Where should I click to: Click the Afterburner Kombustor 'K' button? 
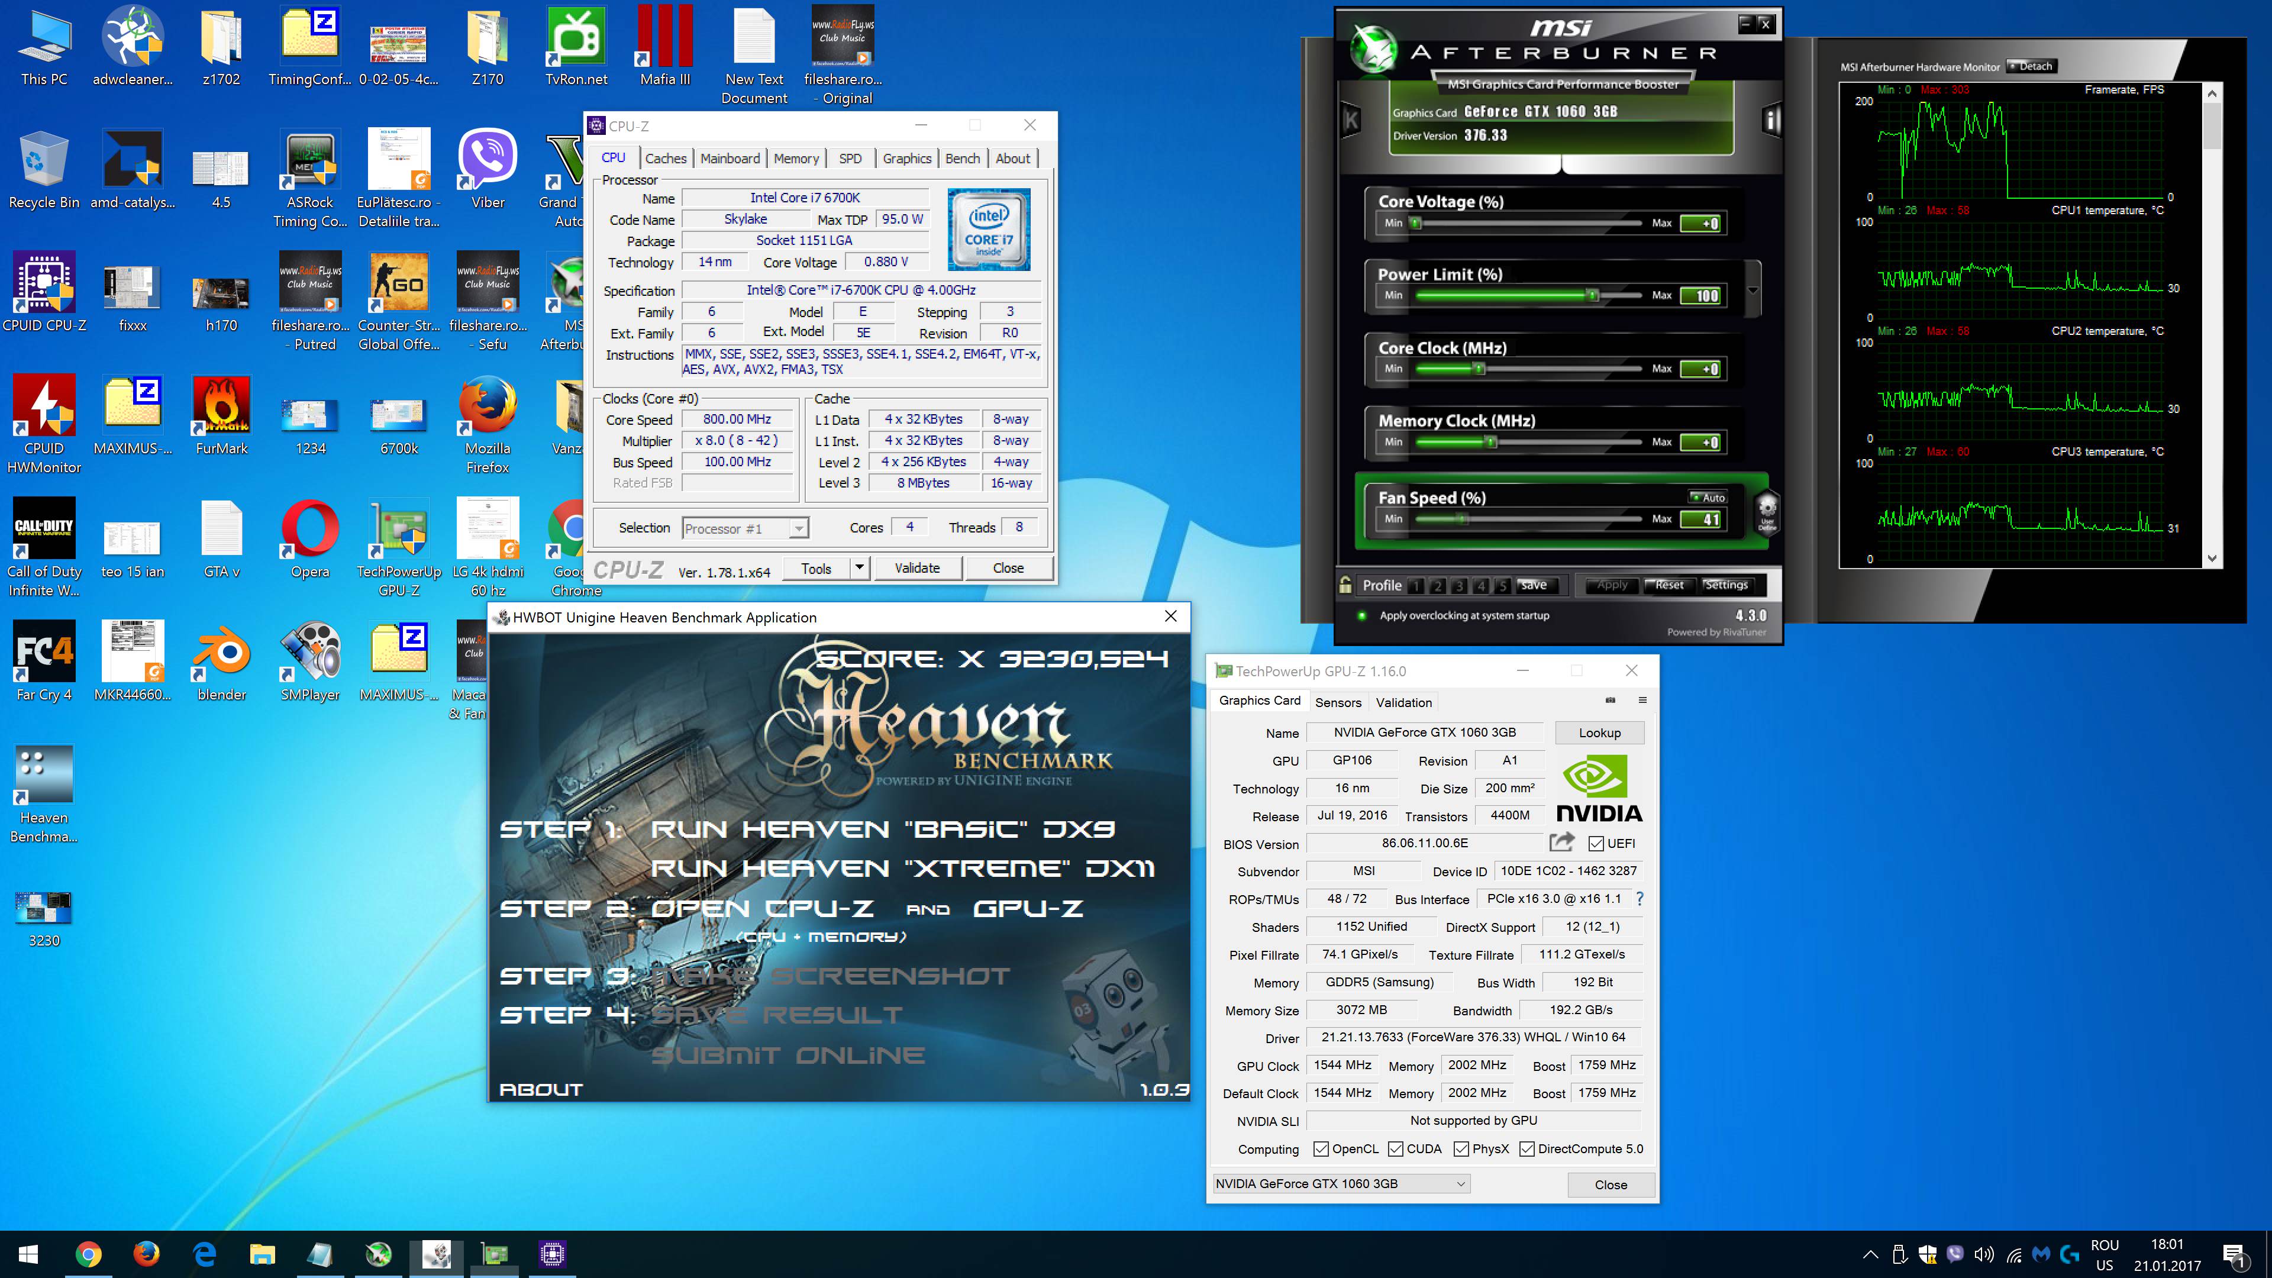[x=1351, y=120]
